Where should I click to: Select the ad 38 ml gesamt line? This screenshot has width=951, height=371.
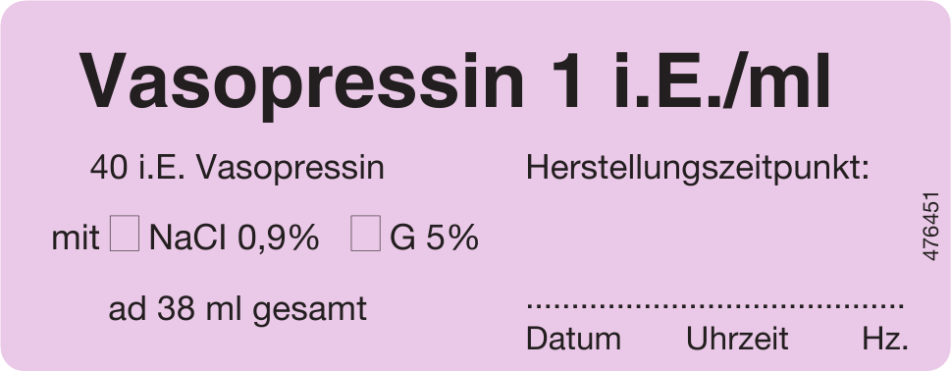tap(238, 309)
